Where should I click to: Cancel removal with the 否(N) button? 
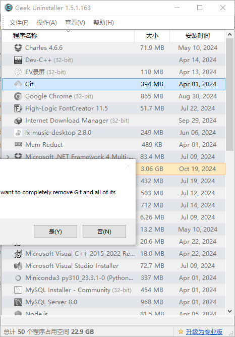pos(104,232)
